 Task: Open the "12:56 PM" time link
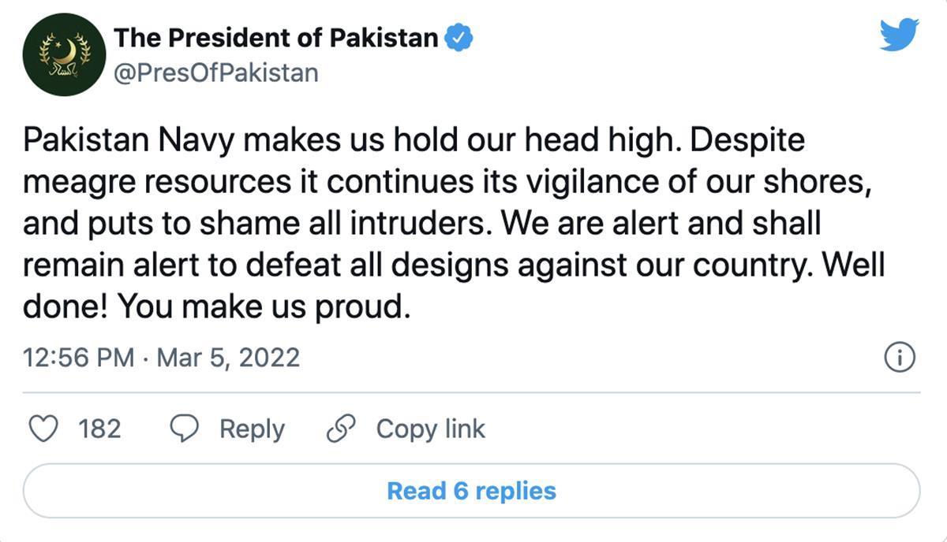(x=79, y=358)
